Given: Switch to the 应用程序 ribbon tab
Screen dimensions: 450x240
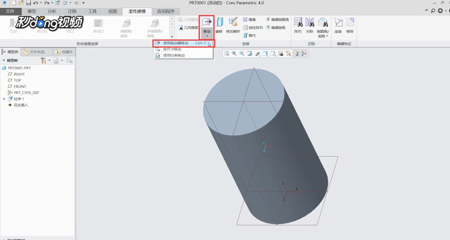Looking at the screenshot, I should [166, 12].
